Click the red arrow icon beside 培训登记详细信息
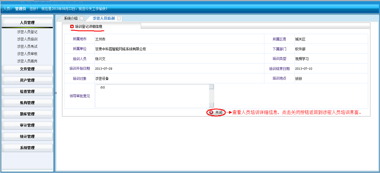The width and height of the screenshot is (380, 173). coord(72,26)
